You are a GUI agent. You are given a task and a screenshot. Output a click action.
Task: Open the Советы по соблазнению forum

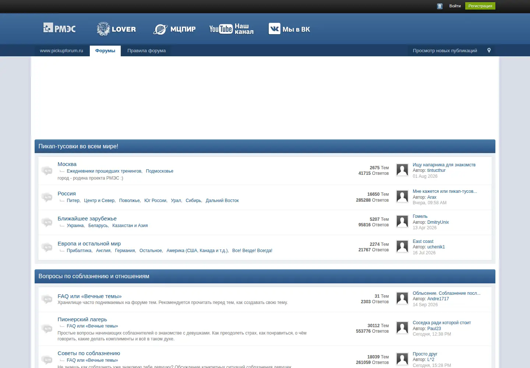coord(89,353)
